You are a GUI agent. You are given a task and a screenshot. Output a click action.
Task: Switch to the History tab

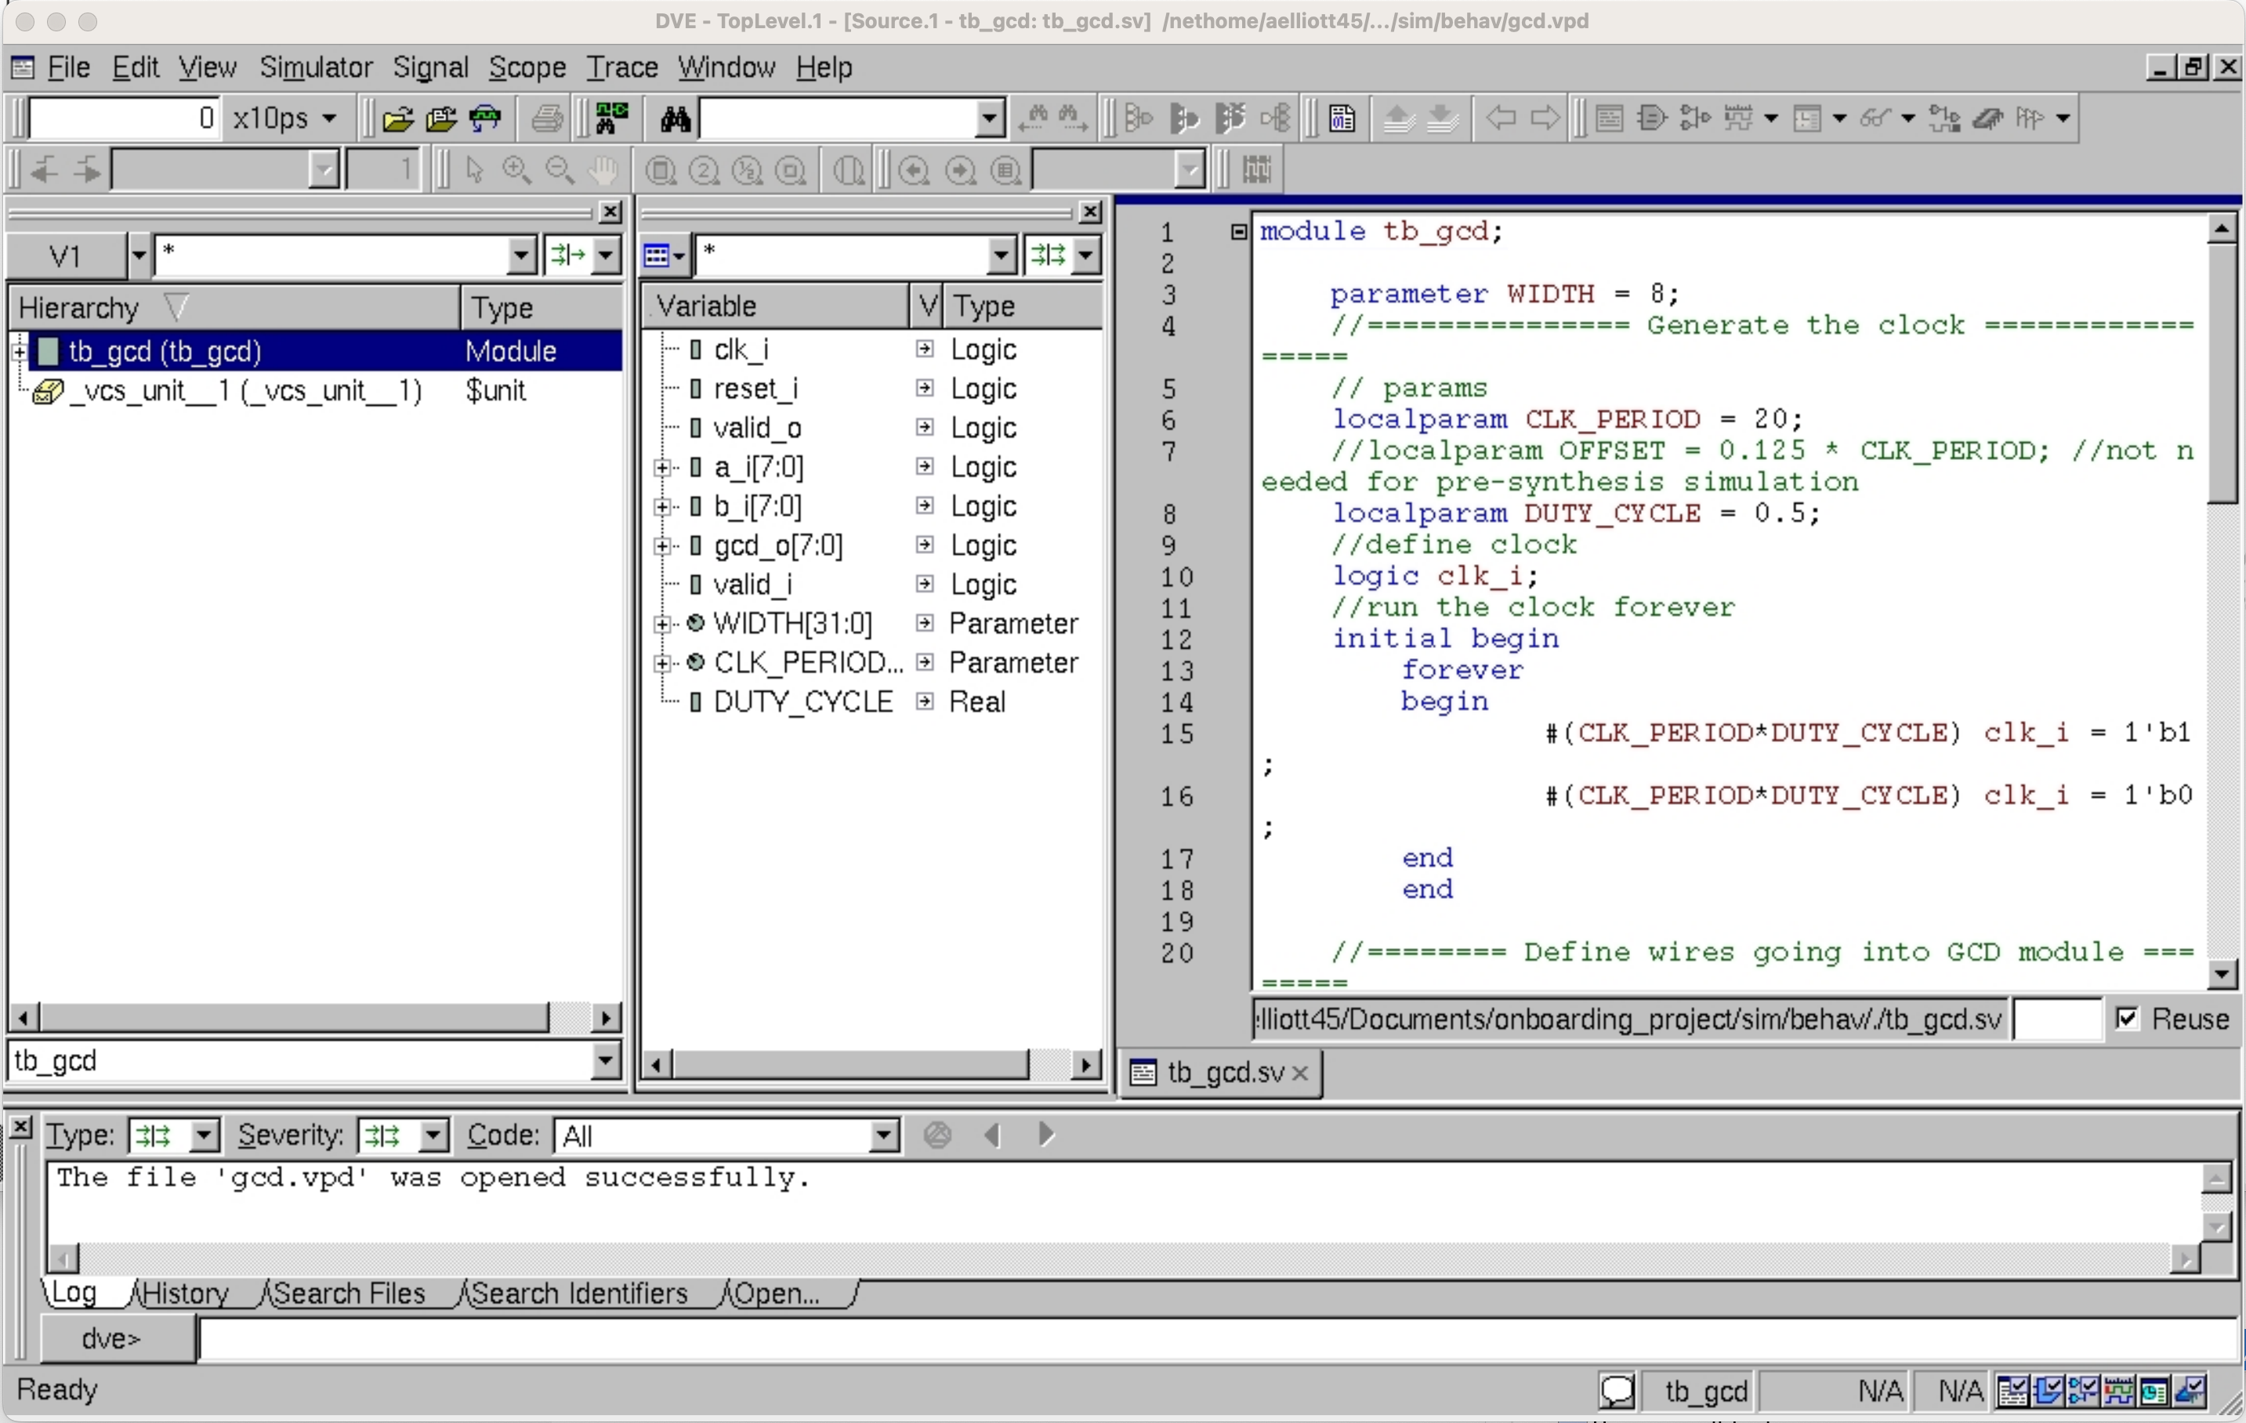coord(186,1294)
